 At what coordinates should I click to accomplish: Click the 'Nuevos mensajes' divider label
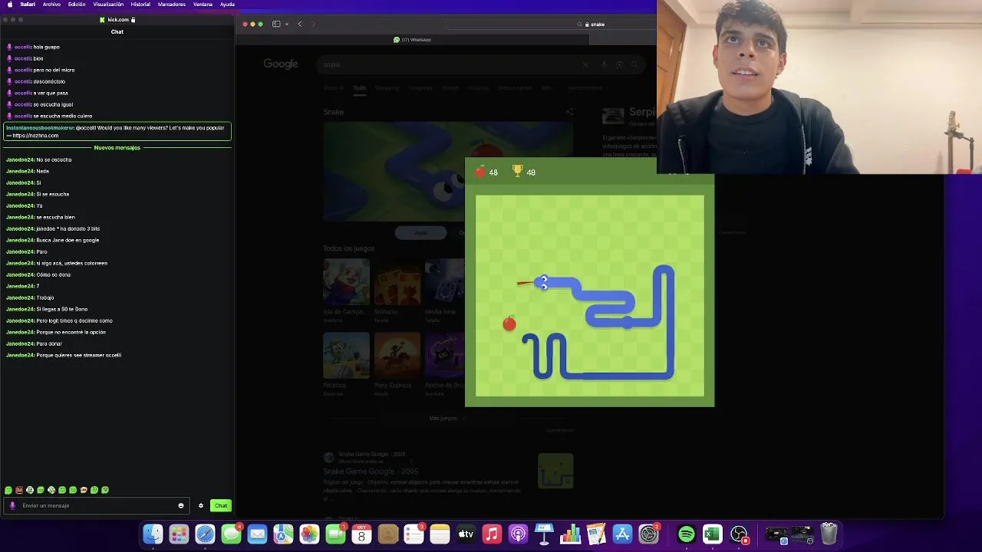pyautogui.click(x=117, y=147)
